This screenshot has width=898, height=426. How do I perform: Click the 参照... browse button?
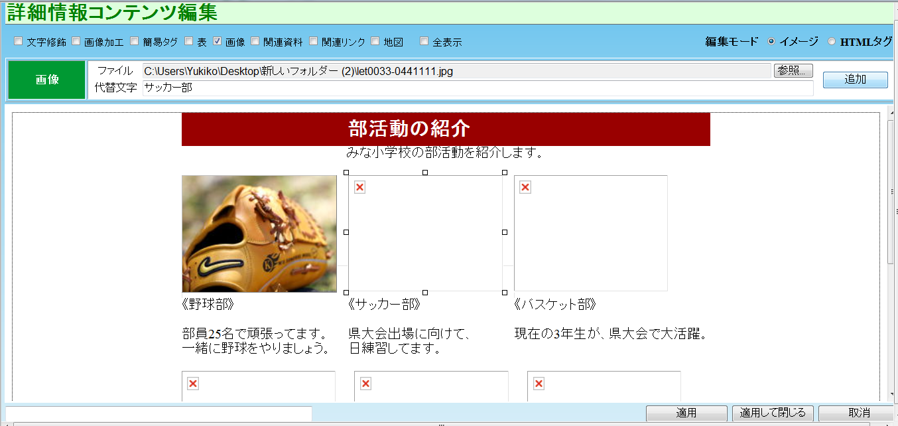(x=793, y=70)
